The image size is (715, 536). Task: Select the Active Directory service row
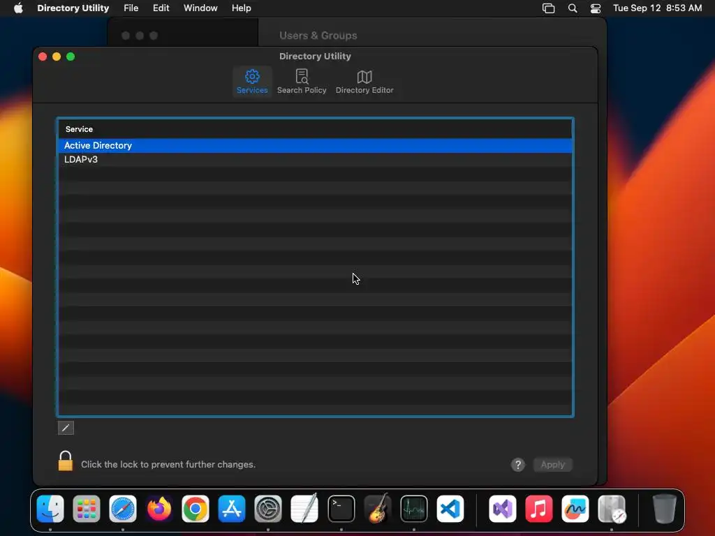coord(315,145)
